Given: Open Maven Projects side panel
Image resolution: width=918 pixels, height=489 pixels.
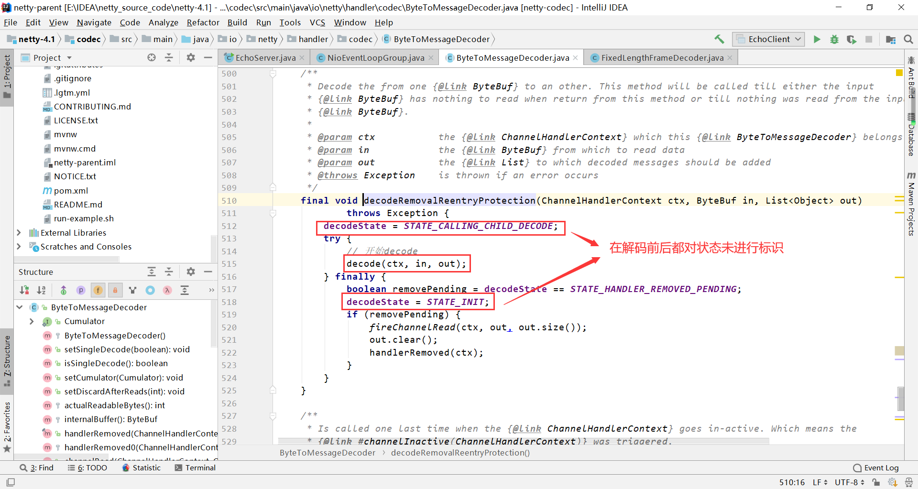Looking at the screenshot, I should point(911,204).
